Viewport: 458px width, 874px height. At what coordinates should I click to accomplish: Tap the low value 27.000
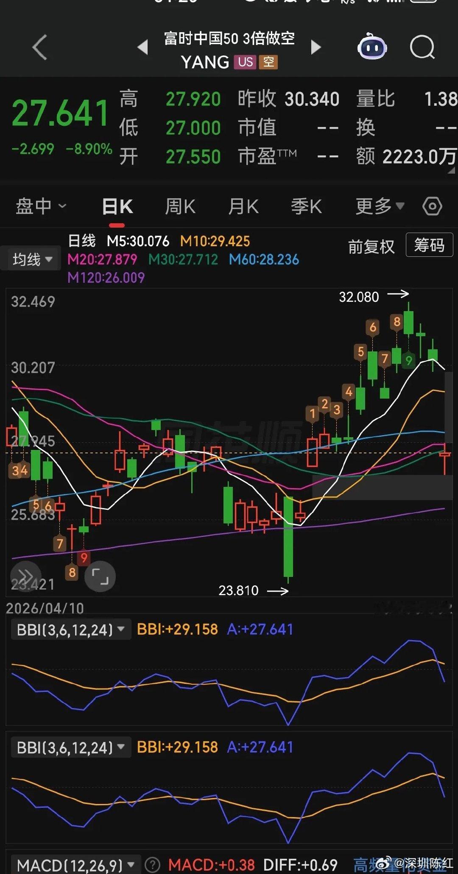[x=193, y=128]
